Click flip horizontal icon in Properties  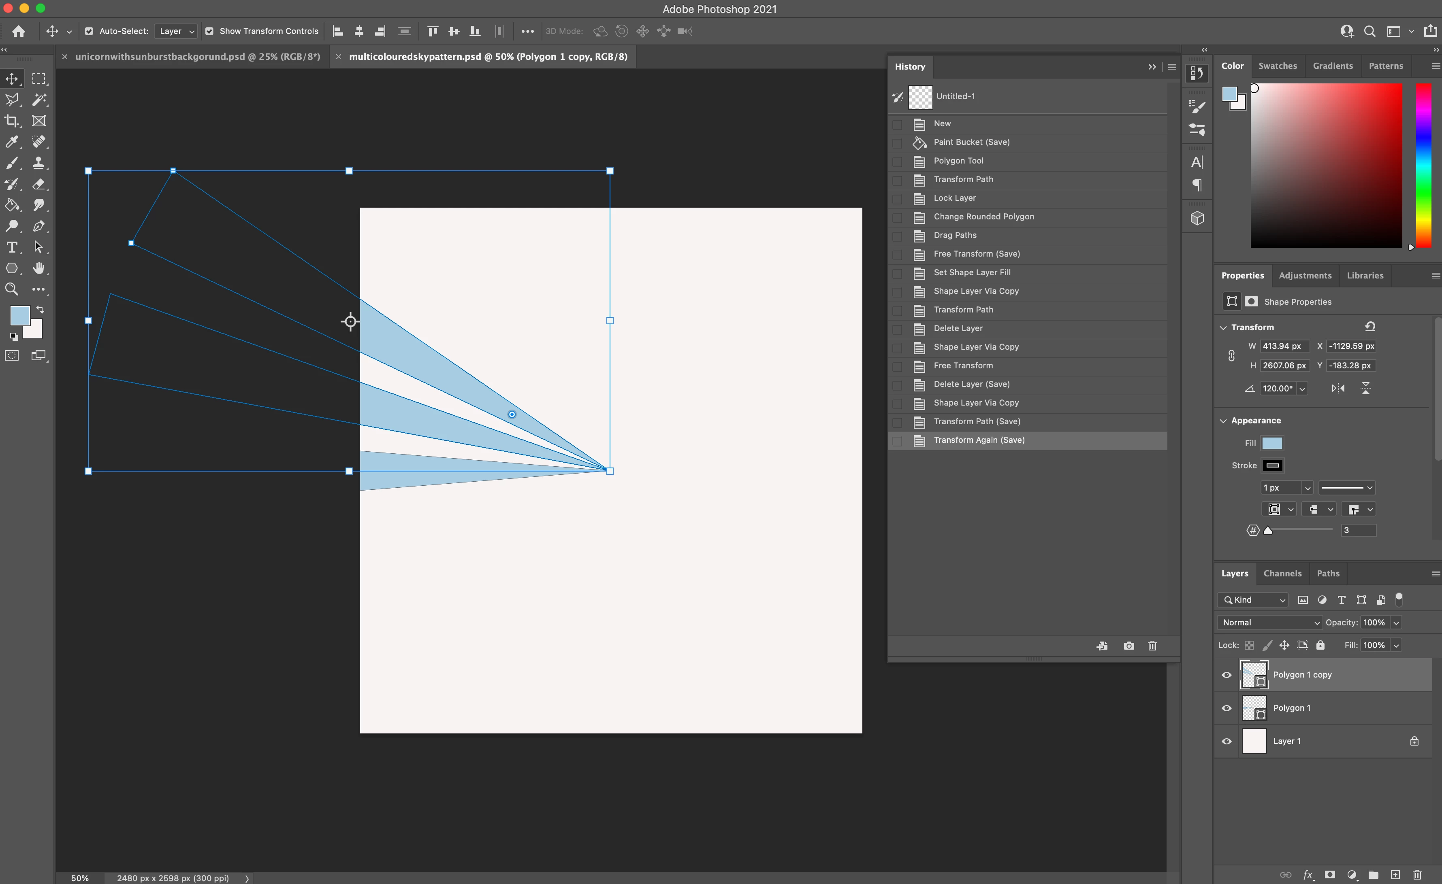pos(1338,388)
